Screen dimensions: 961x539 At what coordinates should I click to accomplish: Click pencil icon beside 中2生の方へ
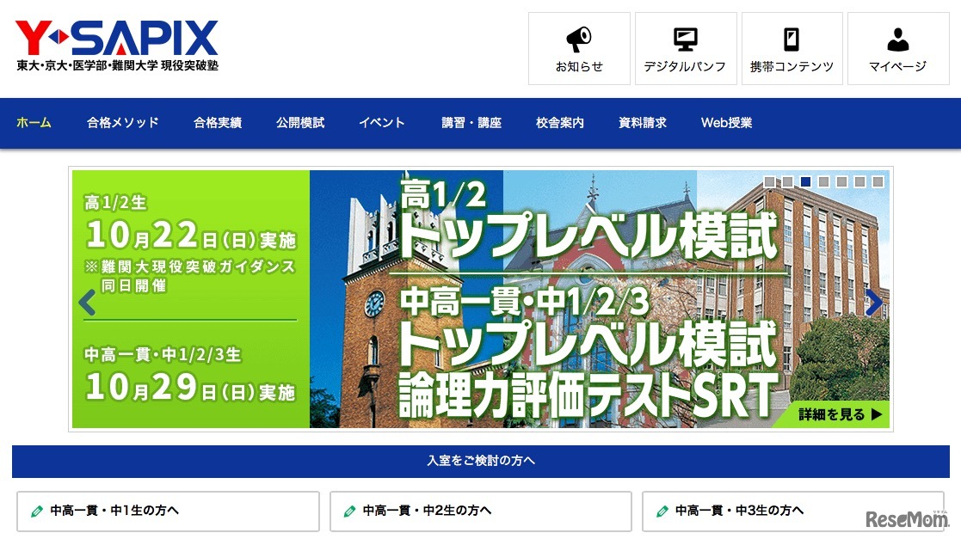[350, 511]
